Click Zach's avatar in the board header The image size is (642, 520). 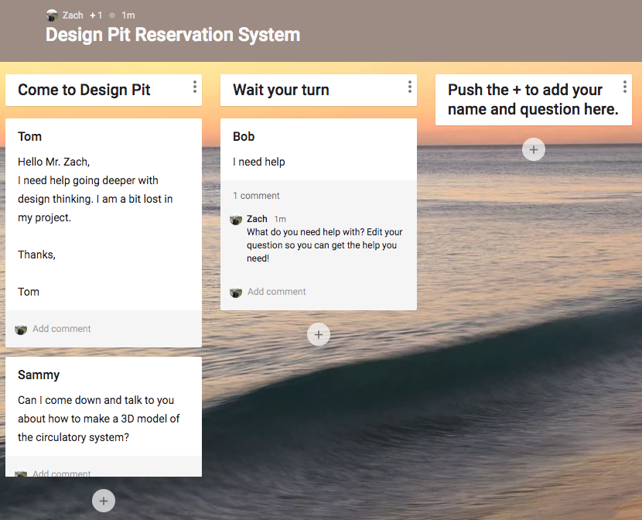coord(52,15)
